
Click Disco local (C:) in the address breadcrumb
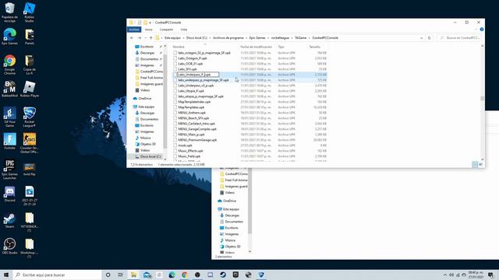196,38
